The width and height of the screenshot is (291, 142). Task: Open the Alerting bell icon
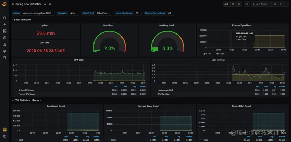(5, 45)
